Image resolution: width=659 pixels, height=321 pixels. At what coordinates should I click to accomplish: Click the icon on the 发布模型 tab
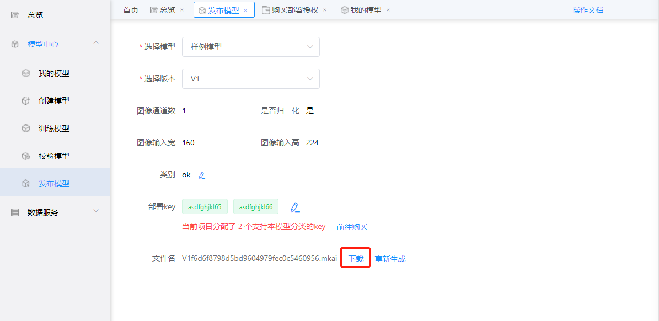(202, 10)
